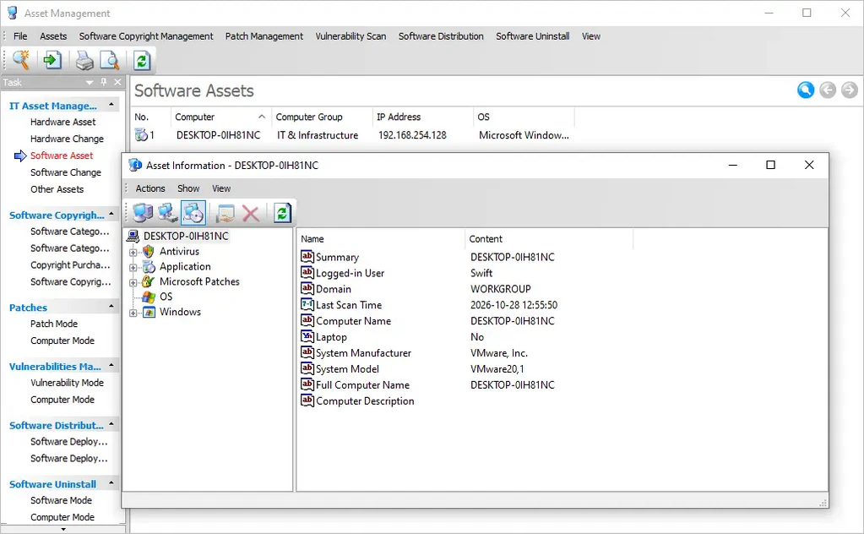This screenshot has height=534, width=864.
Task: Click the row icon beside No. 1
Action: pyautogui.click(x=142, y=134)
